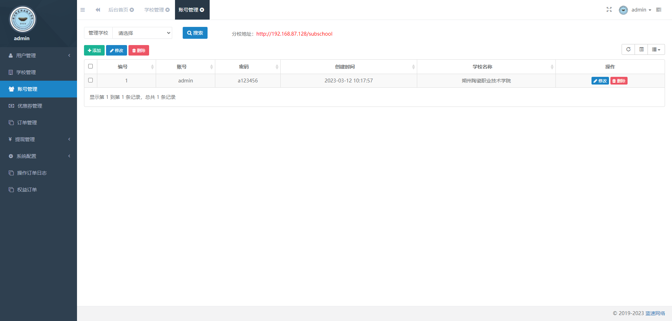Image resolution: width=672 pixels, height=321 pixels.
Task: Click the fullscreen toggle icon in header
Action: (x=609, y=10)
